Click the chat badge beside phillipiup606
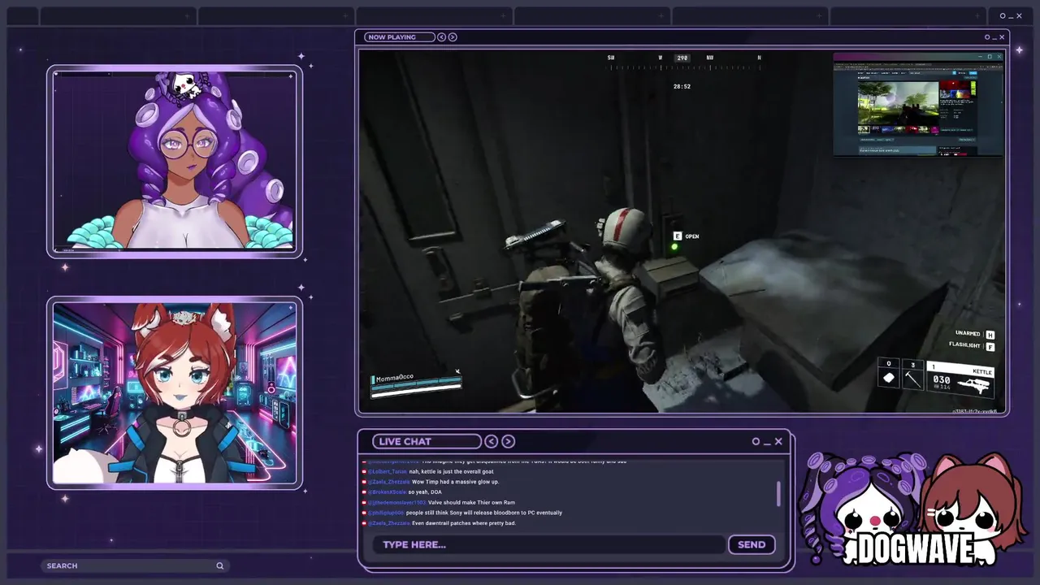 point(364,513)
